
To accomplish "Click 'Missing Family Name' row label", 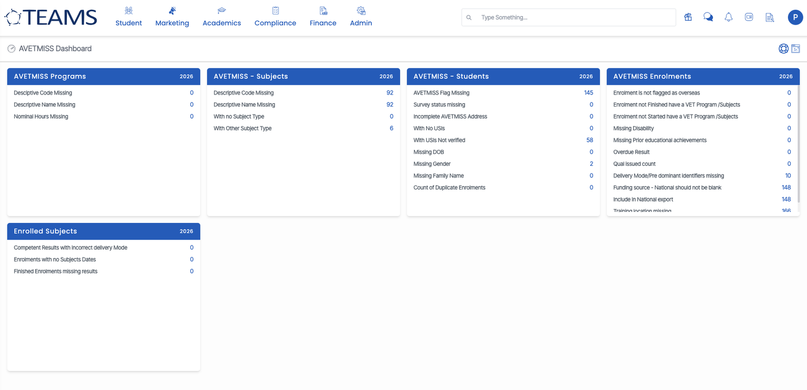I will [439, 176].
